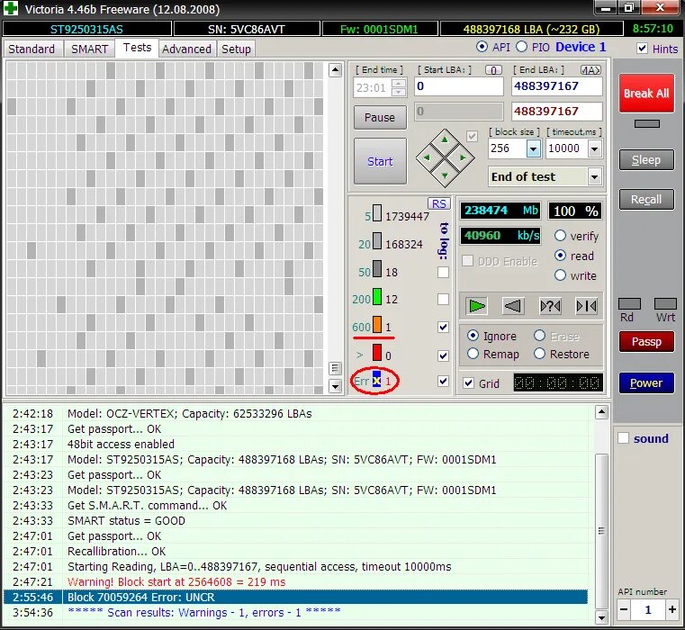Click the orange 600ms block swatch
685x630 pixels.
pos(376,325)
